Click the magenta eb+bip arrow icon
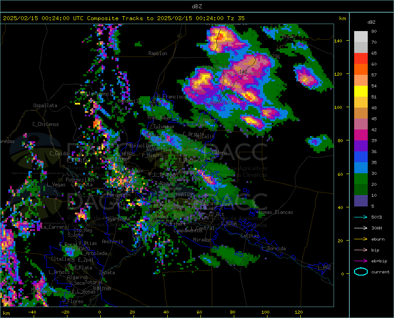 point(361,261)
